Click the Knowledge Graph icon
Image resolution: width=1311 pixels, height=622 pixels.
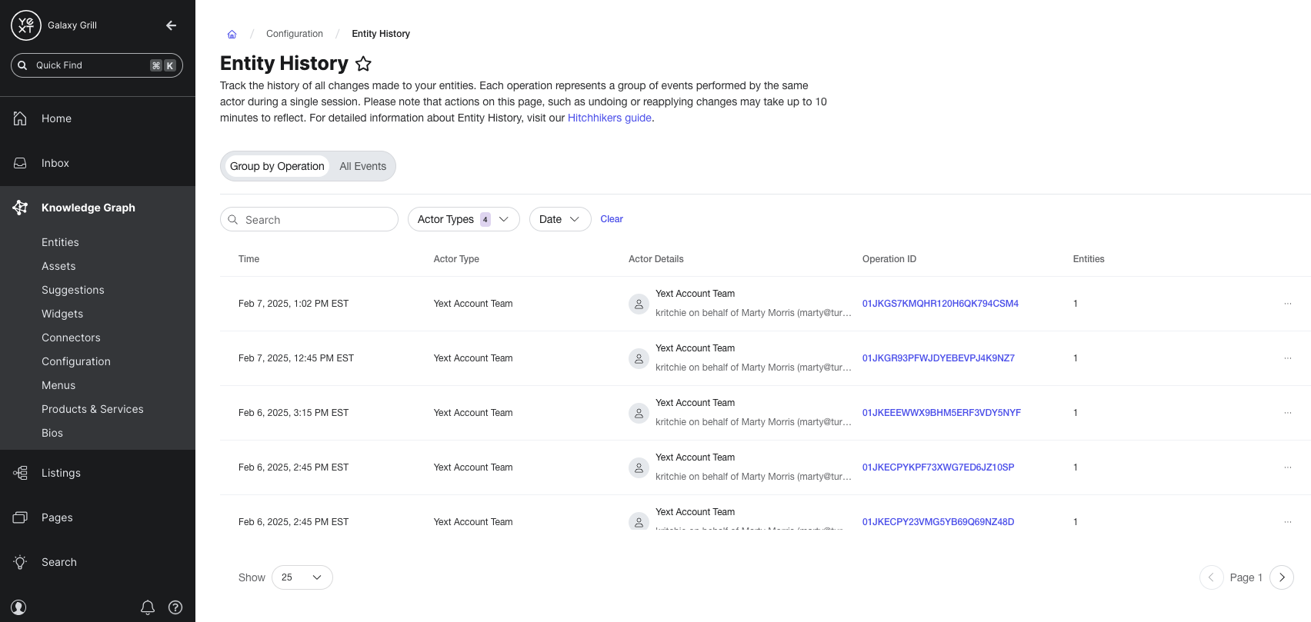click(x=20, y=208)
